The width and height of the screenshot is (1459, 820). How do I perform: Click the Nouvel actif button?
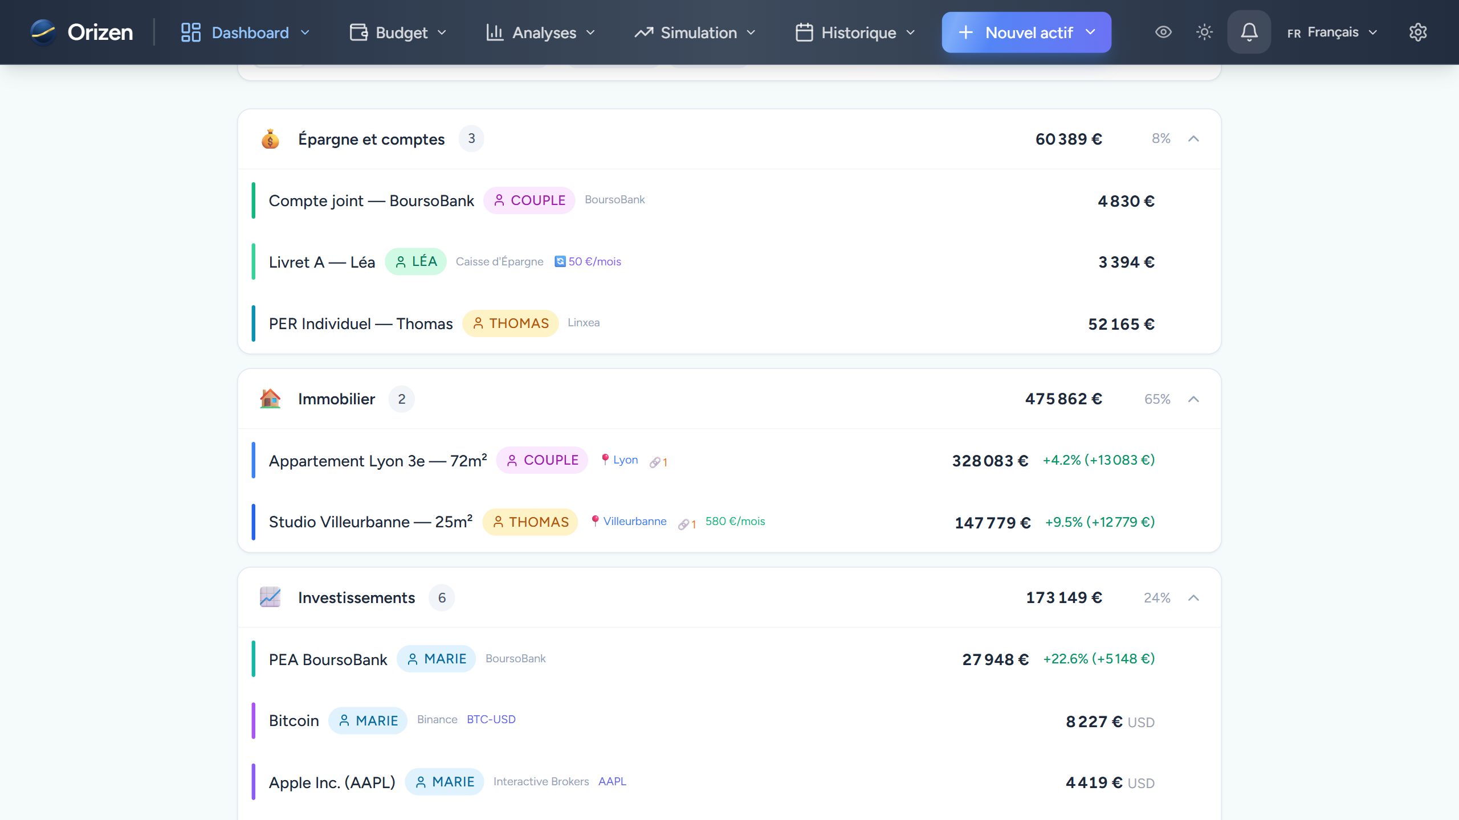[1026, 32]
